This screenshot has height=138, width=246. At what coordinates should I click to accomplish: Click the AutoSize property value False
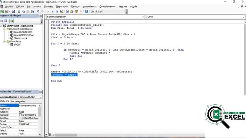click(28, 112)
